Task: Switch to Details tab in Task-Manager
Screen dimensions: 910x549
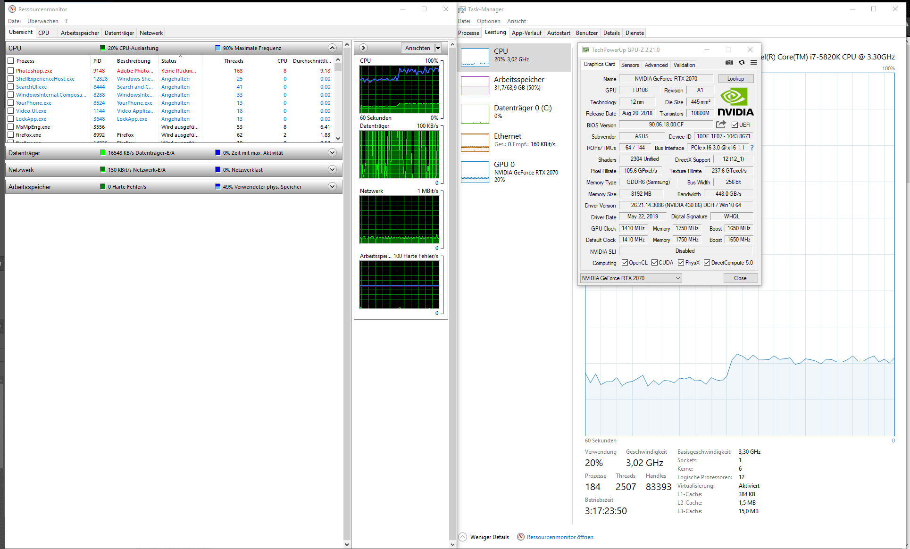Action: pos(611,33)
